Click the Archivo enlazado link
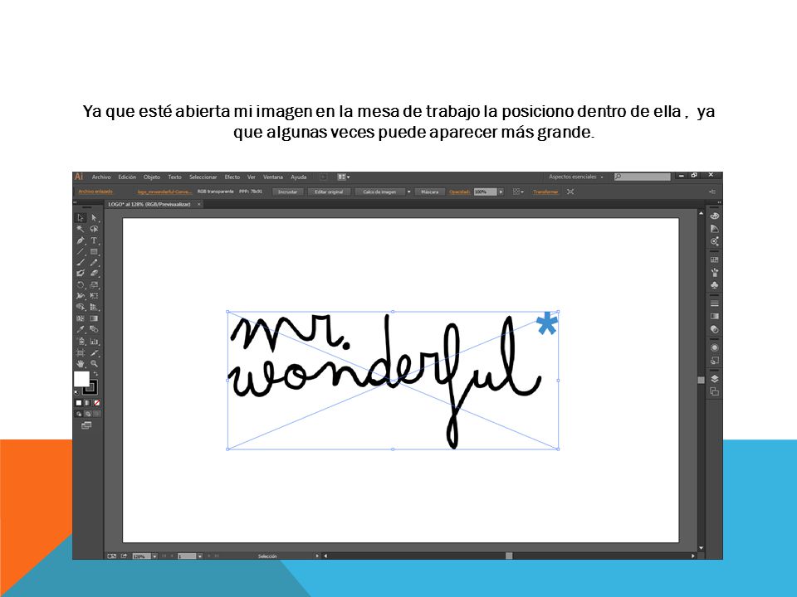 click(x=95, y=192)
